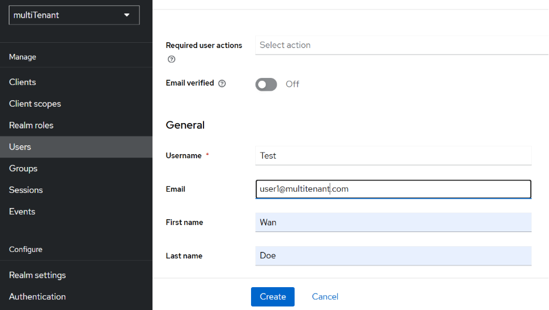The image size is (549, 310).
Task: Click help icon under Required user actions
Action: pos(171,59)
